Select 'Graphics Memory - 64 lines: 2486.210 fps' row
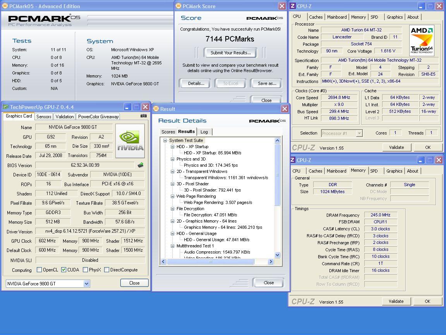 223,227
